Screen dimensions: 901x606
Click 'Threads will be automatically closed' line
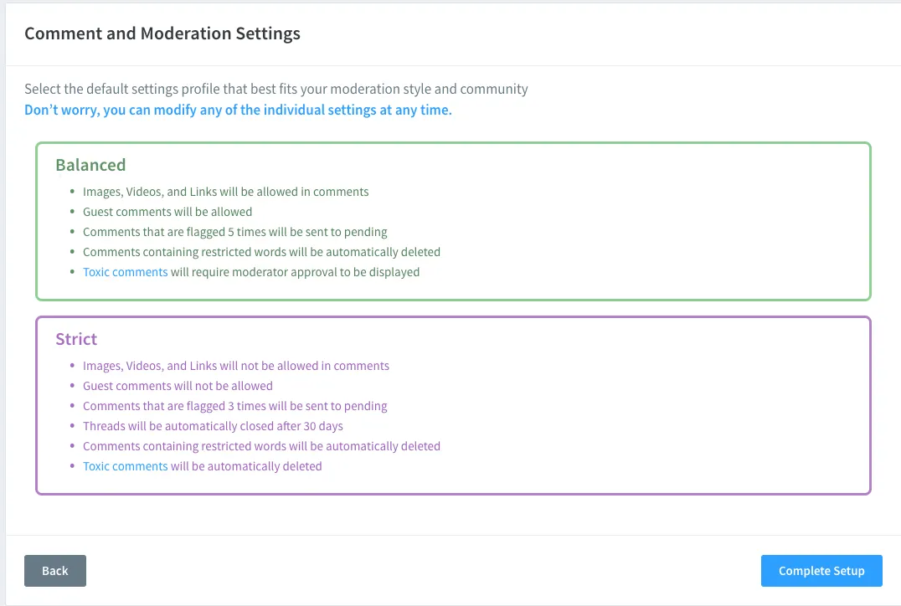[x=213, y=426]
